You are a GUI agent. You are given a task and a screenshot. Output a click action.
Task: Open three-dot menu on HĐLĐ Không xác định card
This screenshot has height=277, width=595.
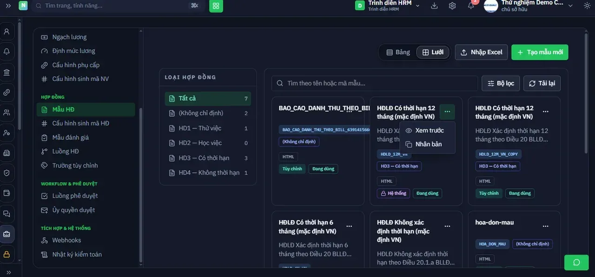pyautogui.click(x=447, y=226)
